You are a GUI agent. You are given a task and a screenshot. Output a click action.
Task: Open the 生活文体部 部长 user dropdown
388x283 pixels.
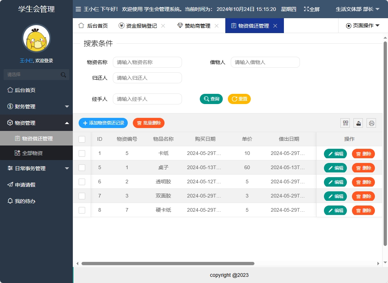pyautogui.click(x=357, y=9)
